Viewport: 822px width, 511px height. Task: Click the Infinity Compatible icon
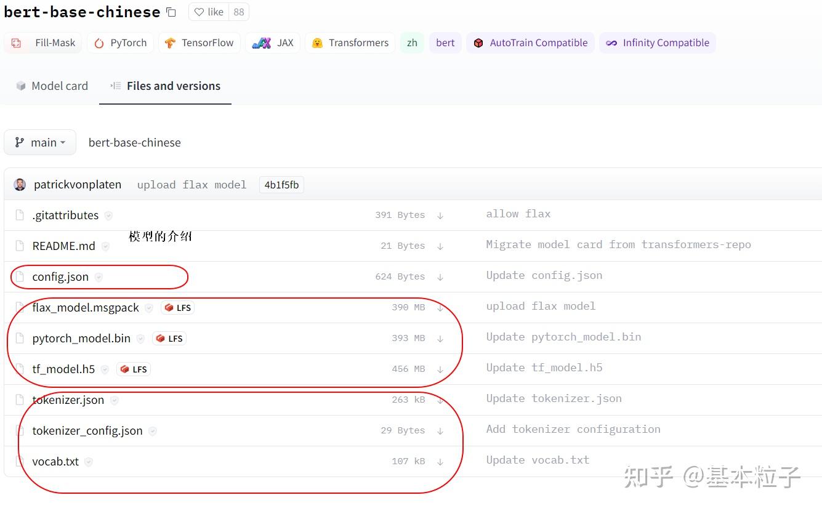tap(611, 42)
